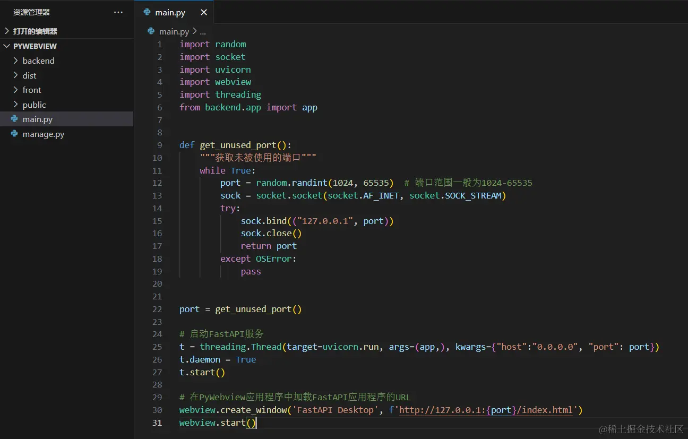Click line number 31 in the gutter

[157, 423]
